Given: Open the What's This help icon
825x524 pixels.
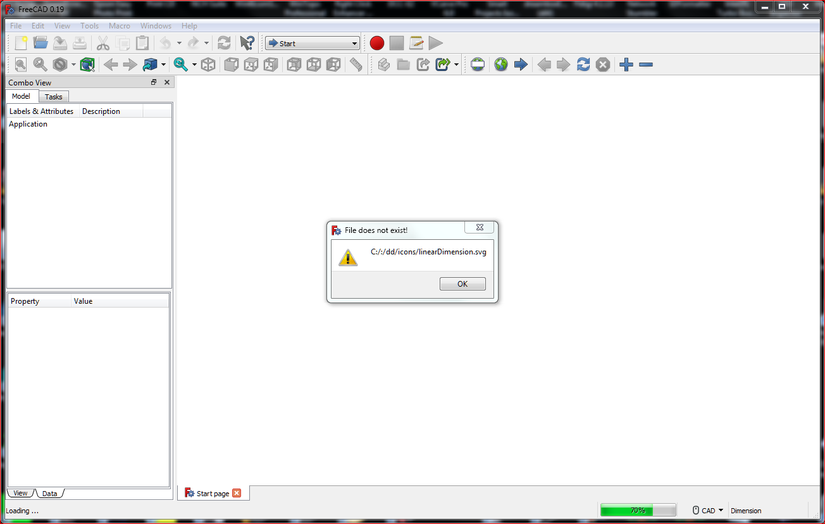Looking at the screenshot, I should (247, 43).
